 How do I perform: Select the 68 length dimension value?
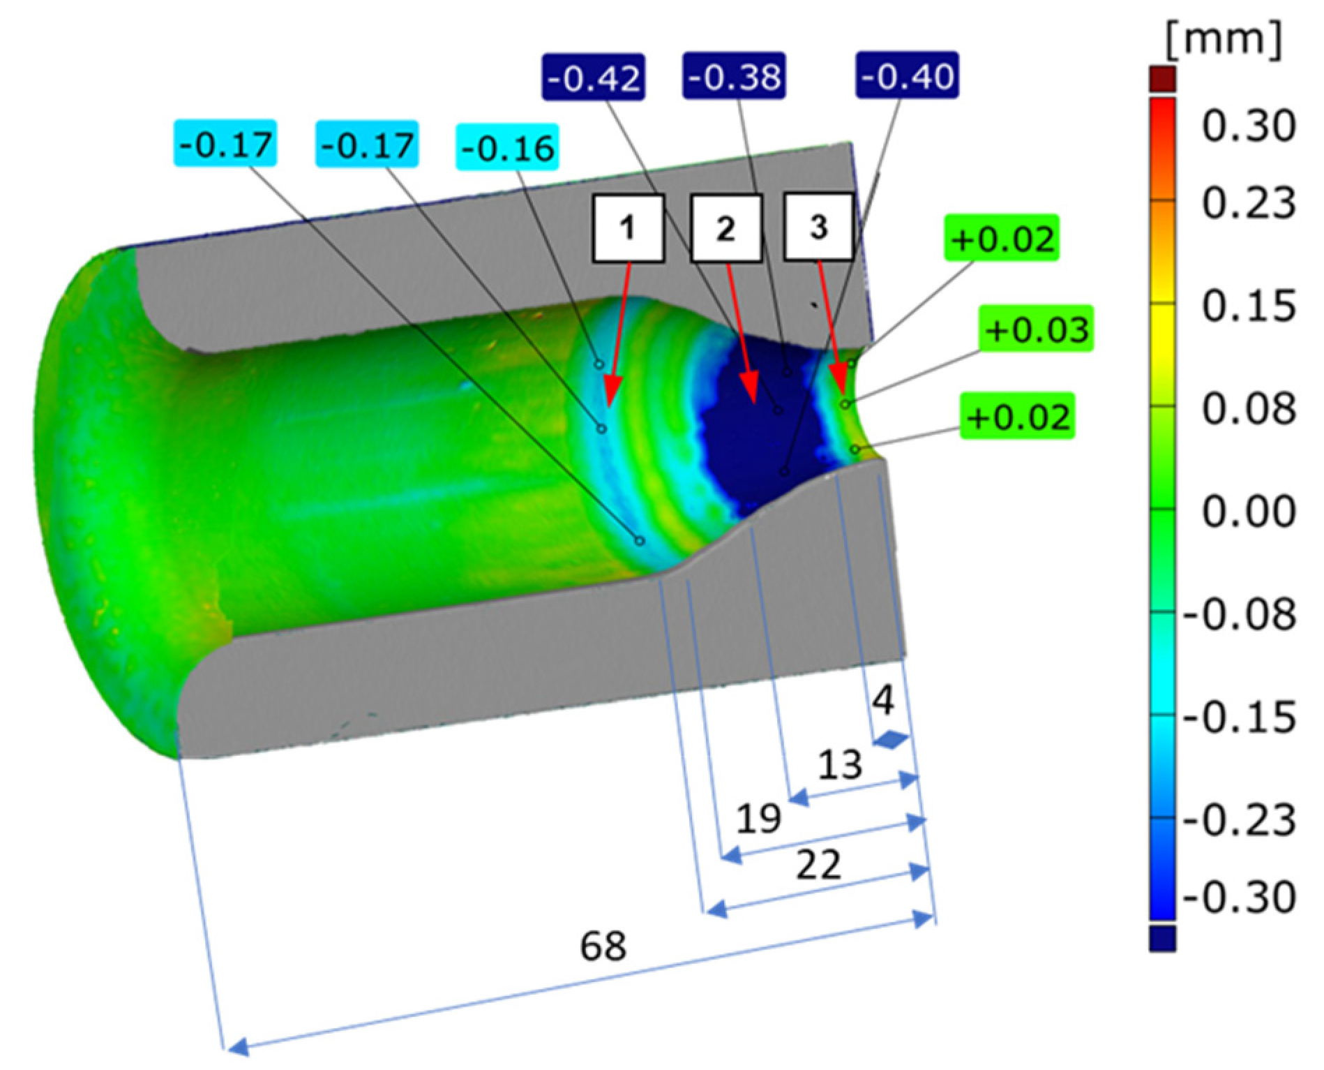point(603,946)
